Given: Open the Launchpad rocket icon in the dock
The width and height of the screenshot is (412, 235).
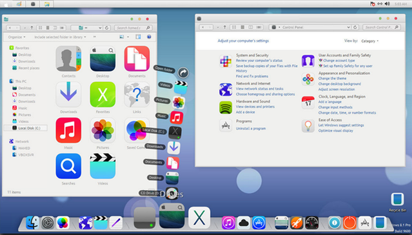Looking at the screenshot, I should (x=297, y=223).
